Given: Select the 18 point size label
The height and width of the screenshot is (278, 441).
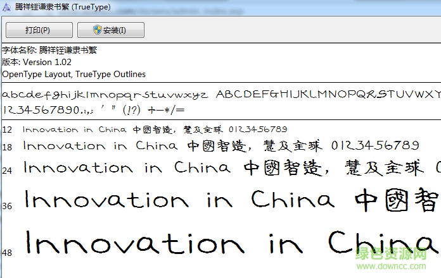Looking at the screenshot, I should click(x=7, y=147).
